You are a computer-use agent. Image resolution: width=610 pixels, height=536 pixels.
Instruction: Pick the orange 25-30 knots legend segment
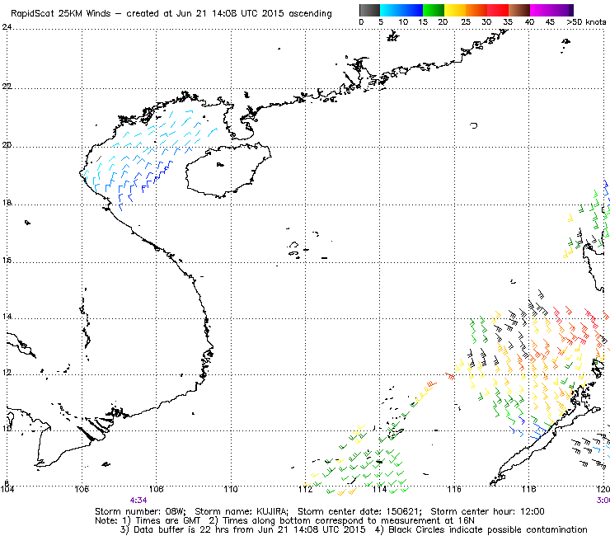tap(476, 10)
